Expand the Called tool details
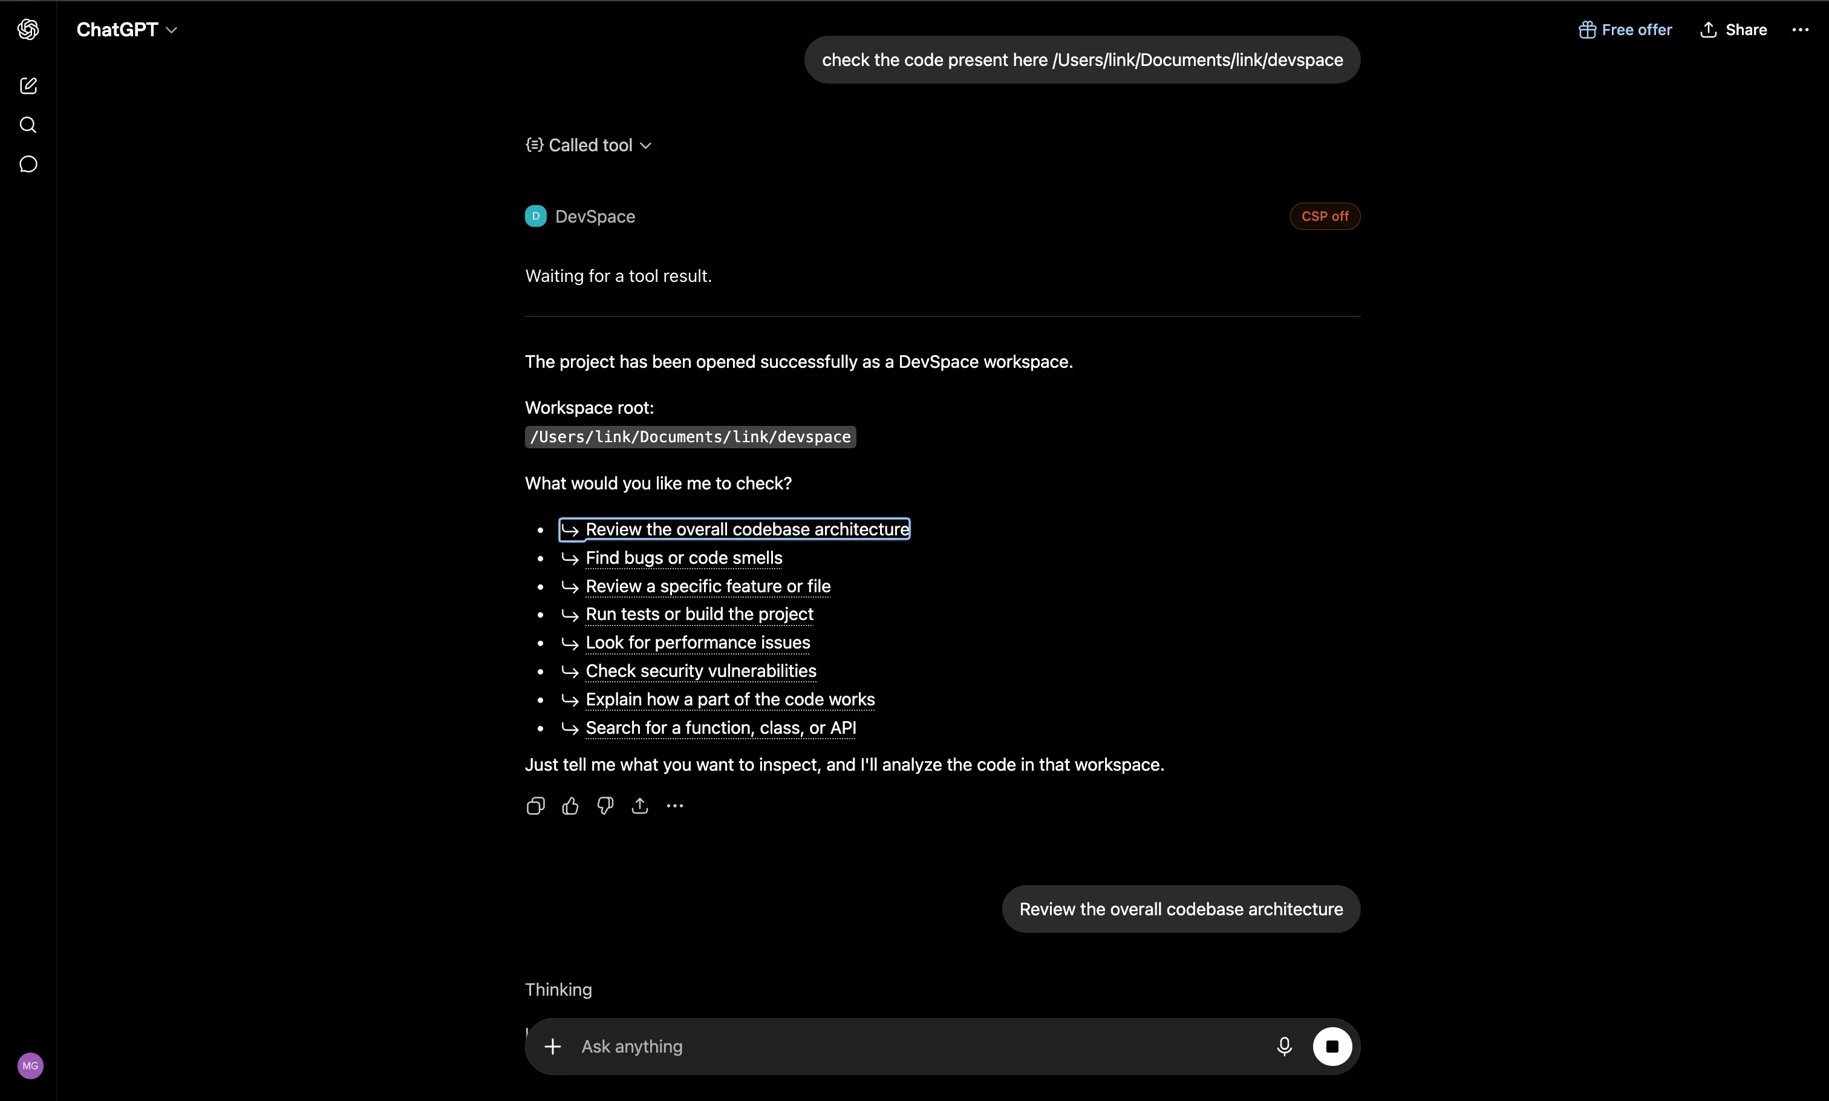The width and height of the screenshot is (1829, 1101). tap(588, 145)
